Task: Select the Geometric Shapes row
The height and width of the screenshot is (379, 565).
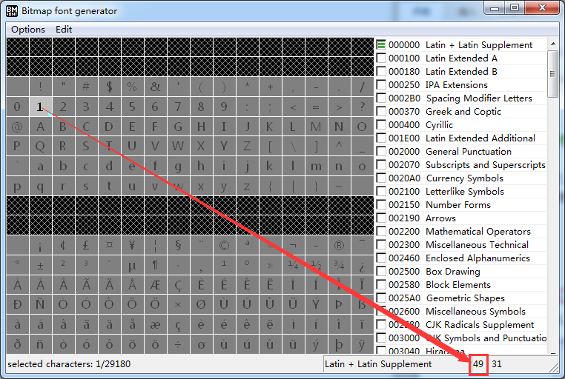Action: pyautogui.click(x=461, y=298)
